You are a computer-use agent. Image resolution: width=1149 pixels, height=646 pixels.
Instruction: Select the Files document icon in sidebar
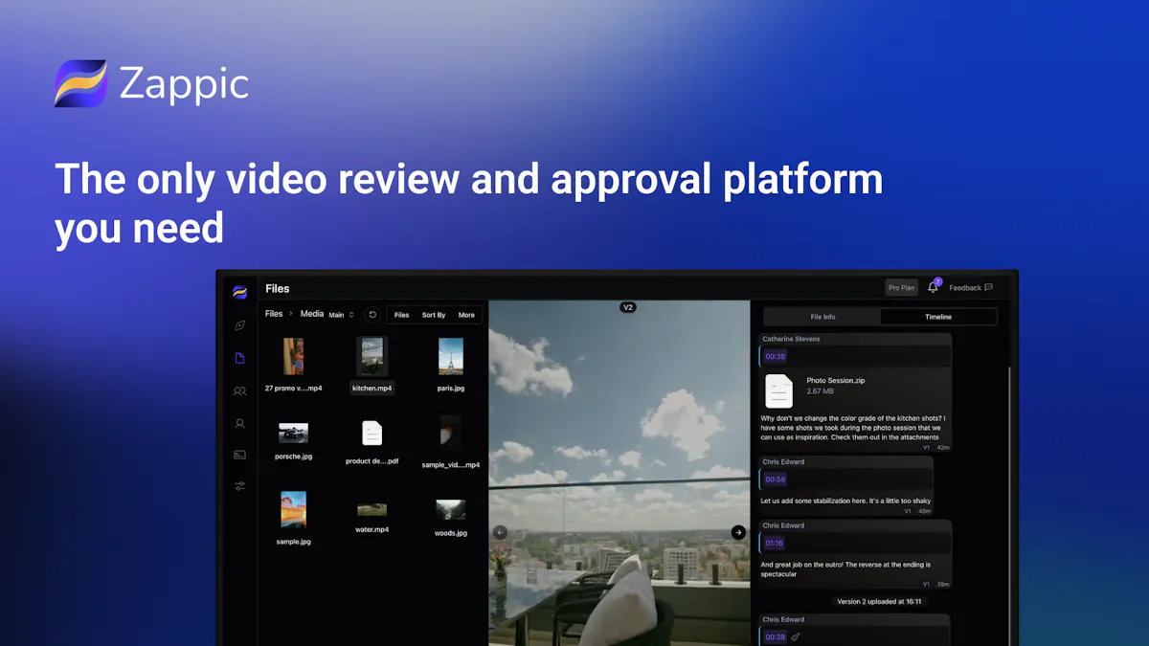pyautogui.click(x=239, y=358)
